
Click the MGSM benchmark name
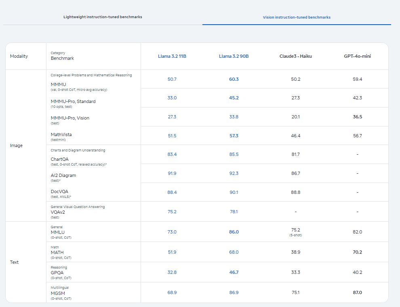point(58,293)
